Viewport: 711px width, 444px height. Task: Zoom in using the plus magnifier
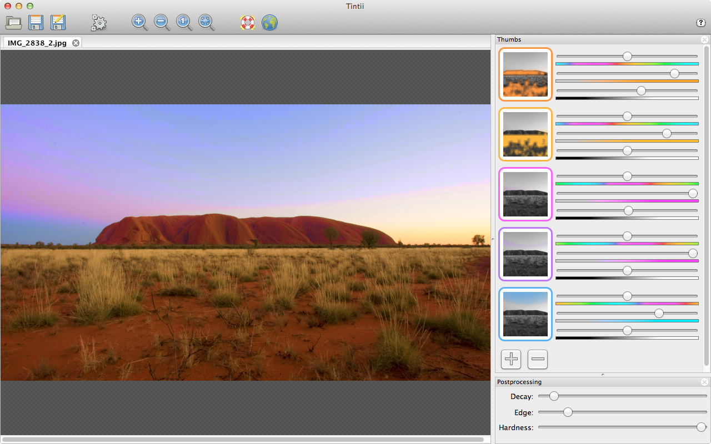click(x=139, y=22)
